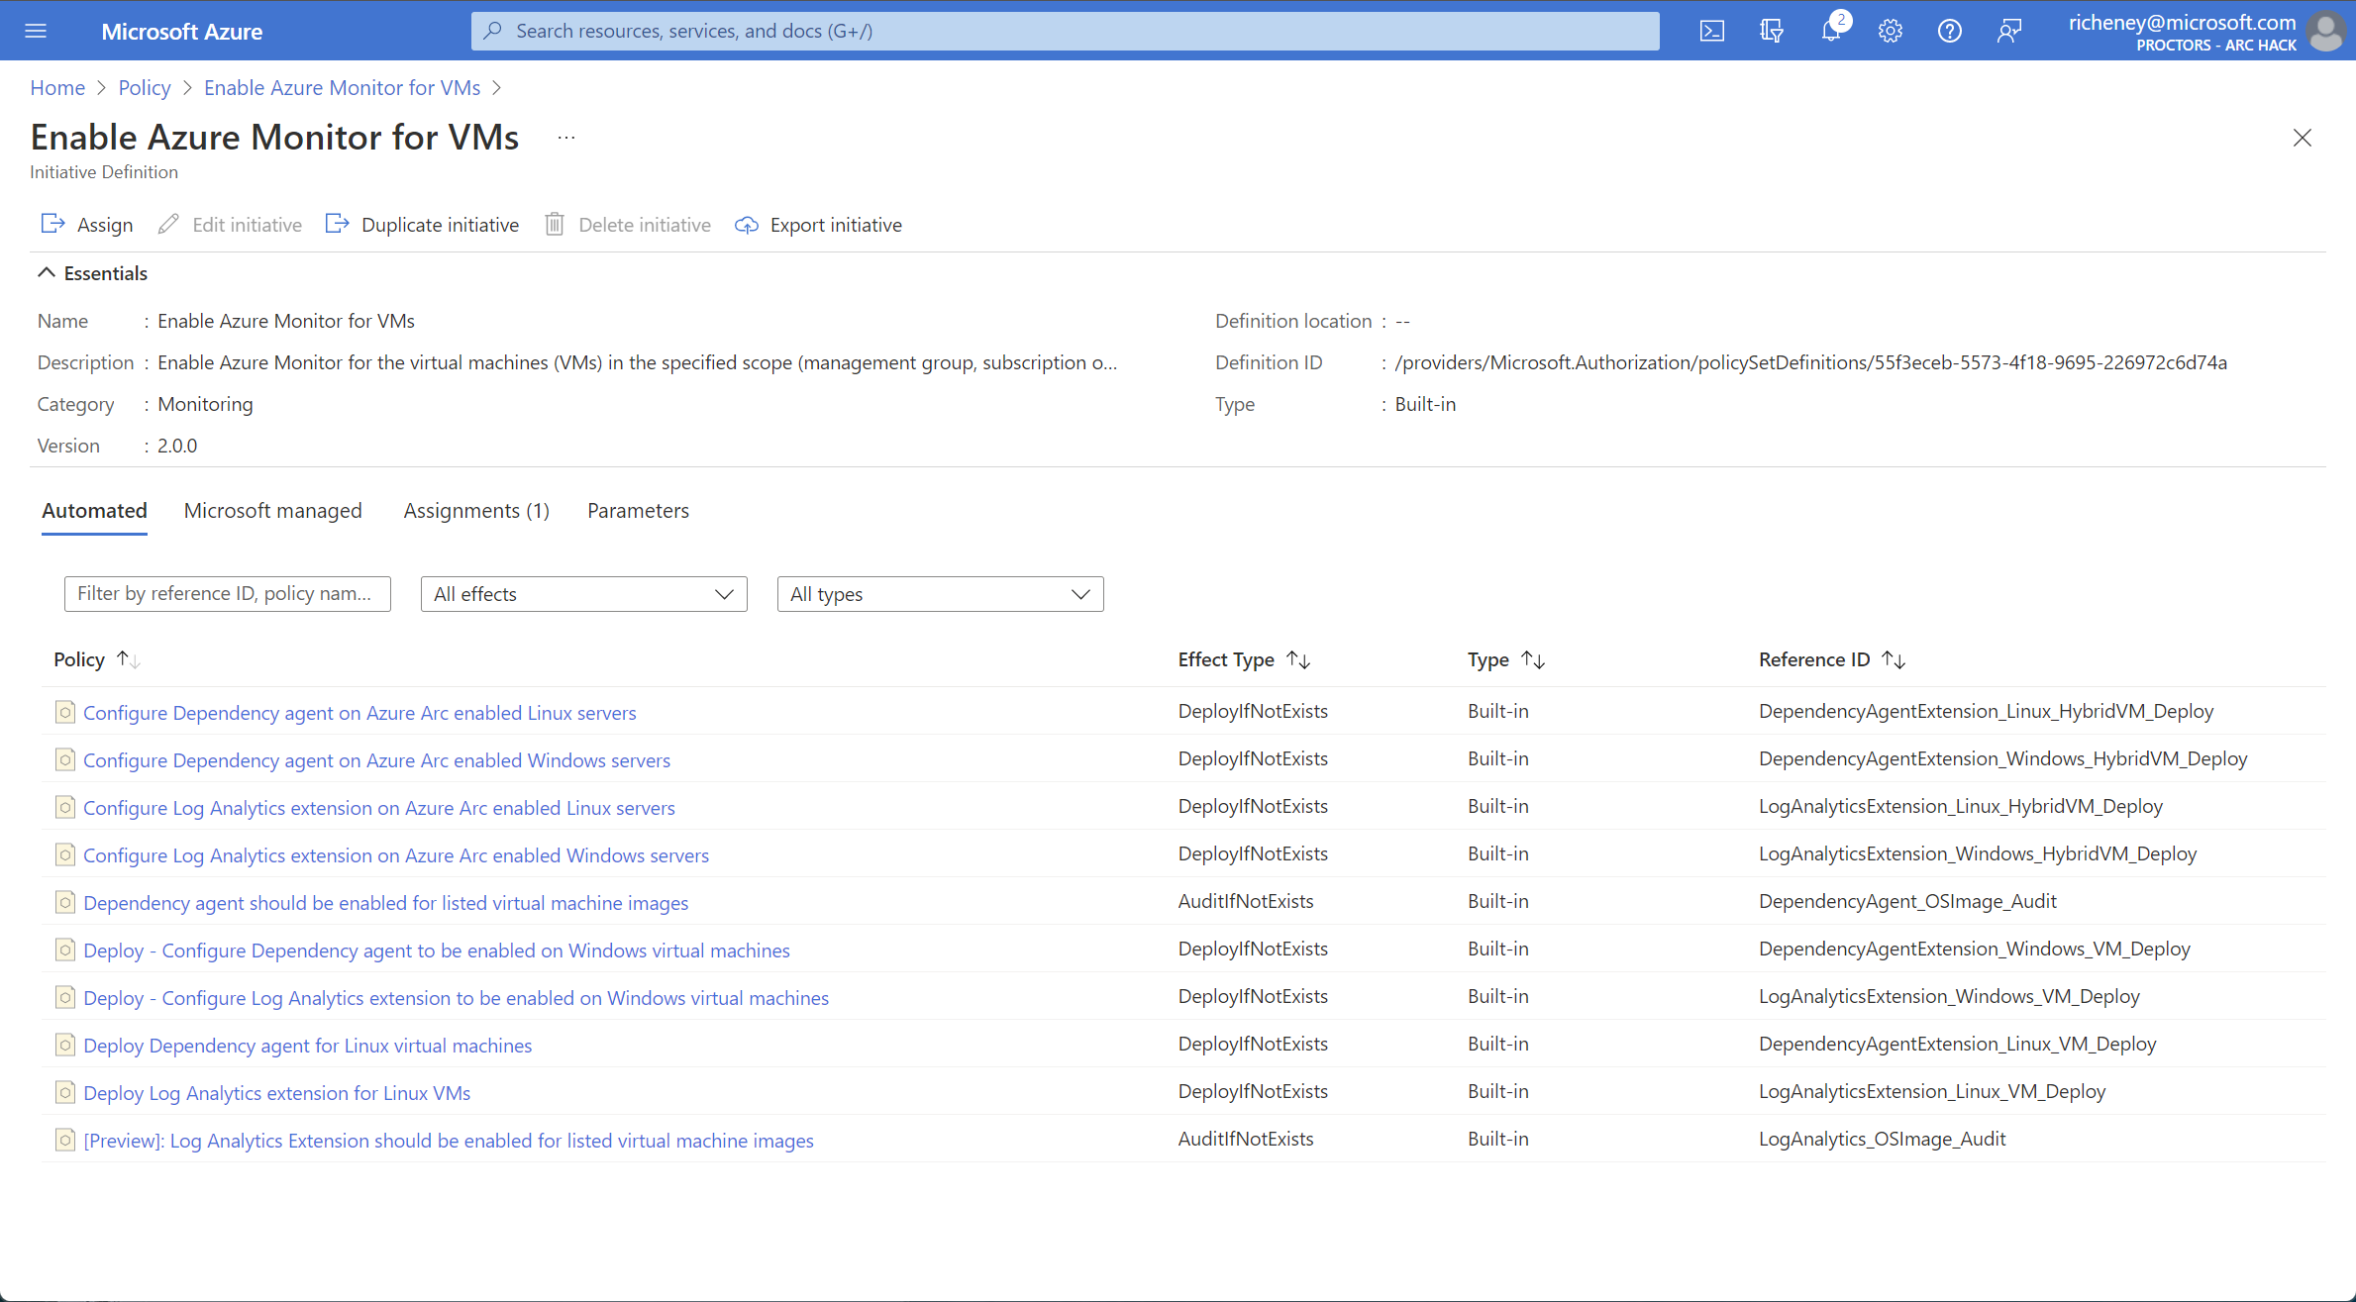Open the portal settings gear
The height and width of the screenshot is (1302, 2356).
coord(1890,31)
